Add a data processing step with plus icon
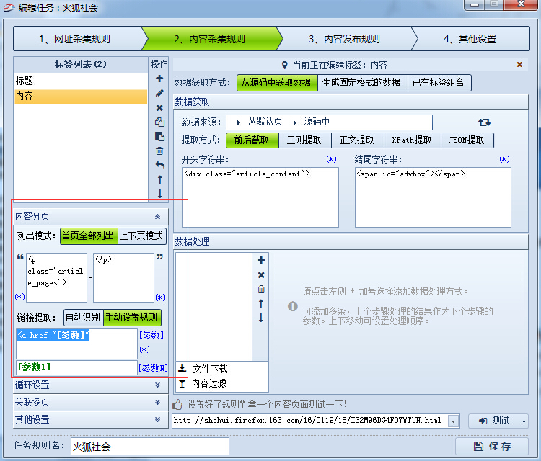This screenshot has height=461, width=541. 261,260
